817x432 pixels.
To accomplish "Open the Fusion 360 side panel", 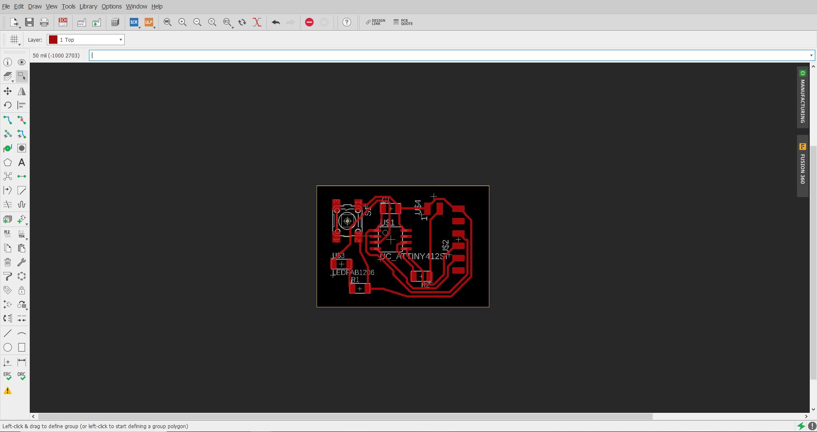I will (803, 166).
